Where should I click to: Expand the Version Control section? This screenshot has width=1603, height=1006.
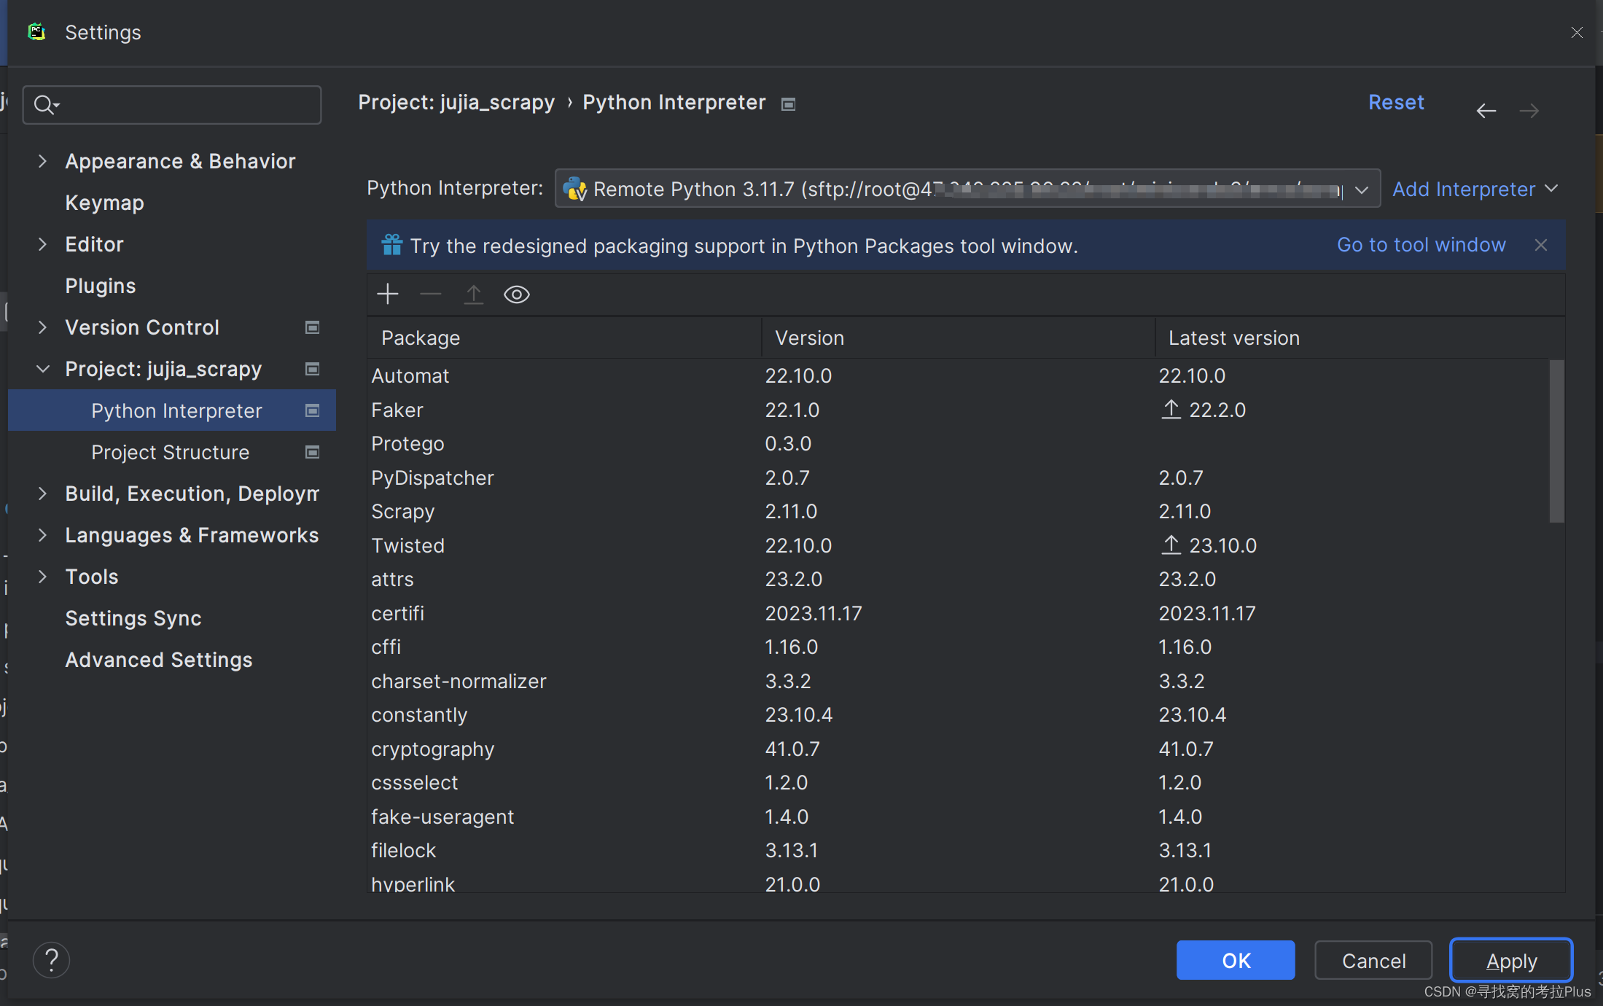[42, 327]
